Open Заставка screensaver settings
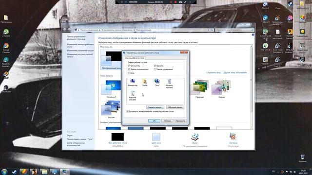Image resolution: width=312 pixels, height=175 pixels. 233,140
